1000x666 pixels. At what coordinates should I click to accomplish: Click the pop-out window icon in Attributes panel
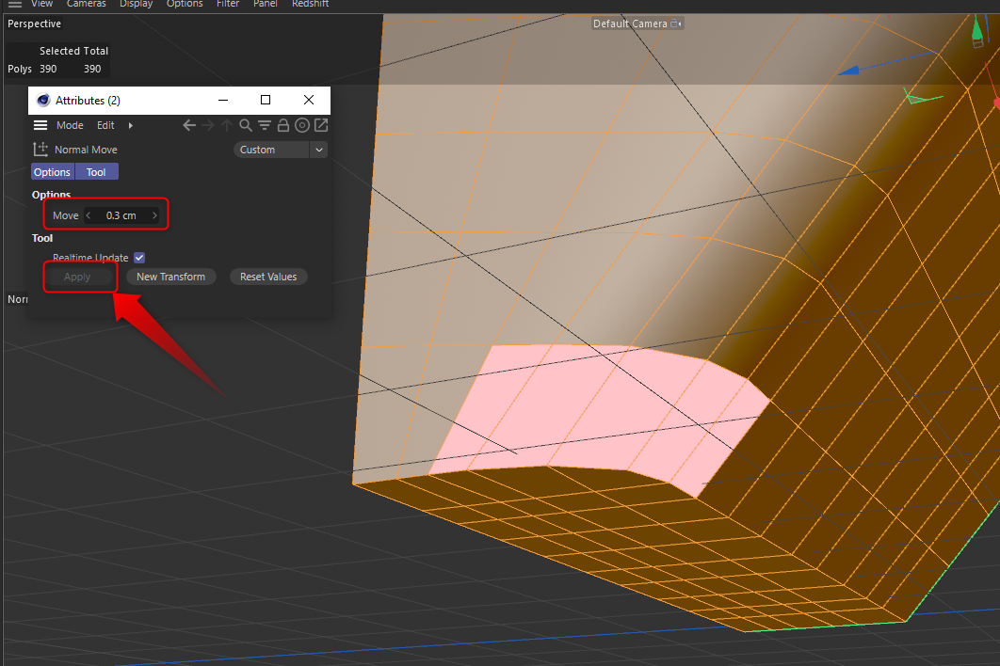[x=321, y=125]
